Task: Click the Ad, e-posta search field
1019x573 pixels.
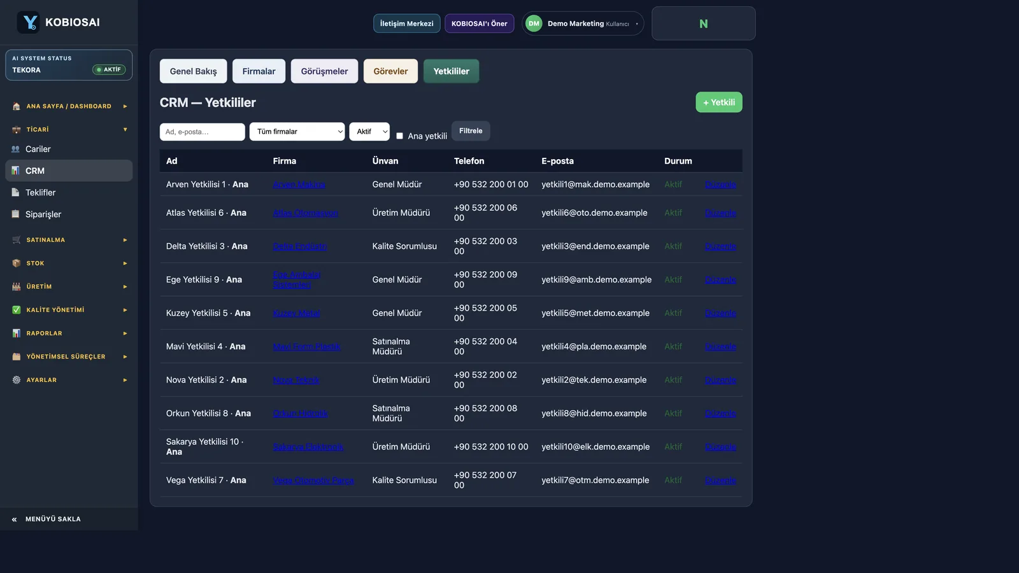Action: tap(202, 132)
